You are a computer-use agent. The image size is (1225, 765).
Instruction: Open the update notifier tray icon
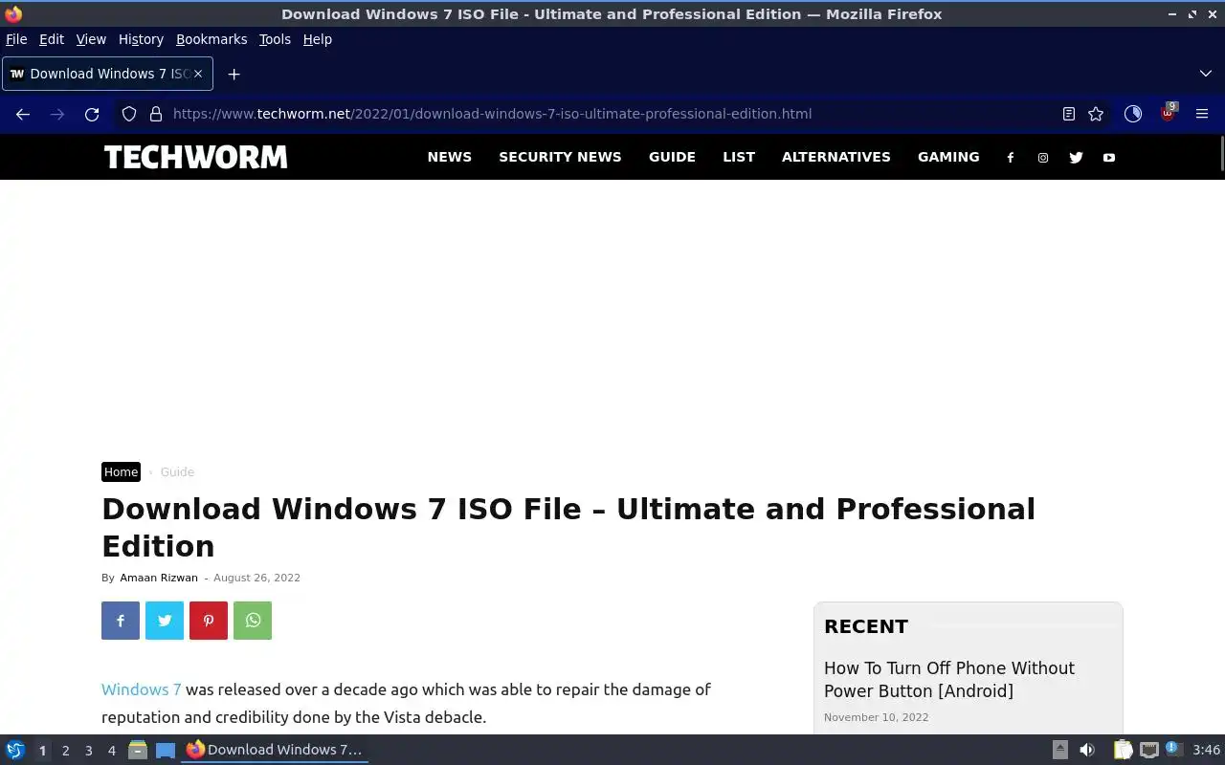(1173, 750)
